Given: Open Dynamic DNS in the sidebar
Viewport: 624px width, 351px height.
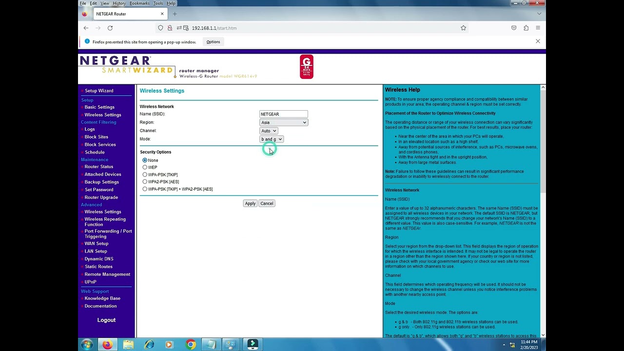Looking at the screenshot, I should tap(99, 259).
